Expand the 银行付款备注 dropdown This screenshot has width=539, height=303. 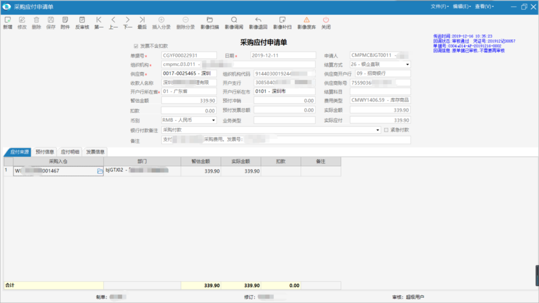point(377,130)
